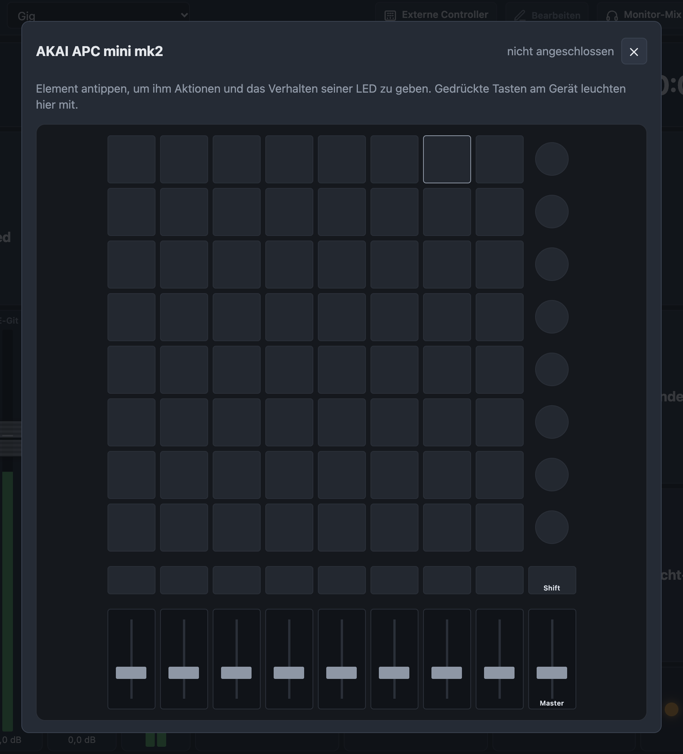This screenshot has width=683, height=754.
Task: Click the Bearbeiten button in background toolbar
Action: click(547, 15)
